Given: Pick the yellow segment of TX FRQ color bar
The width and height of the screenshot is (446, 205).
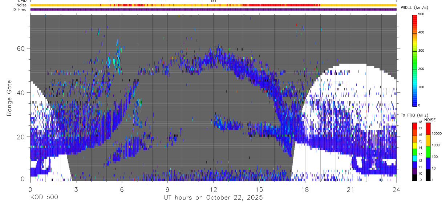Looking at the screenshot, I should (x=415, y=145).
